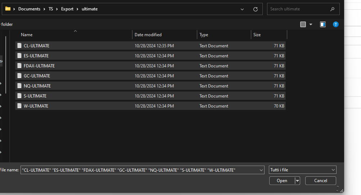This screenshot has height=195, width=361.
Task: Click date modified of ES-ULTIMATE
Action: (x=154, y=56)
